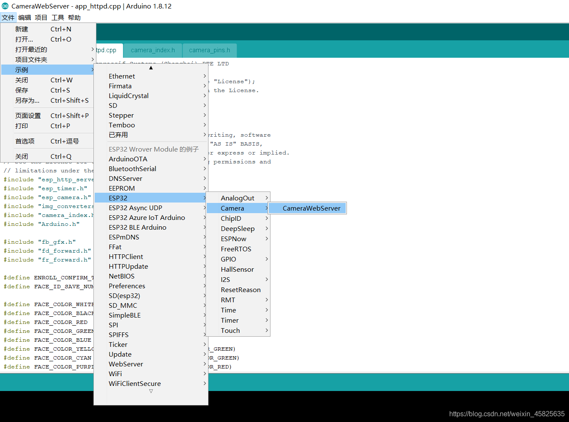Viewport: 569px width, 422px height.
Task: Expand Firmata examples submenu
Action: point(151,86)
